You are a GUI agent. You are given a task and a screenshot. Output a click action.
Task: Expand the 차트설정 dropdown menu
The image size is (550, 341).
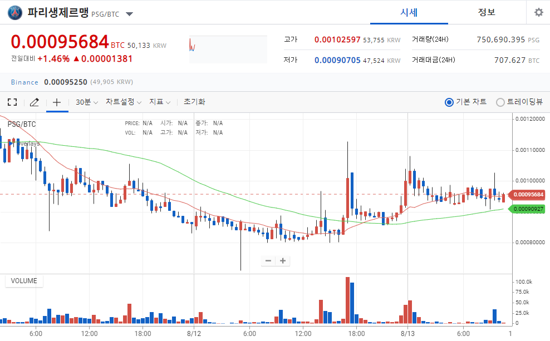tap(124, 102)
